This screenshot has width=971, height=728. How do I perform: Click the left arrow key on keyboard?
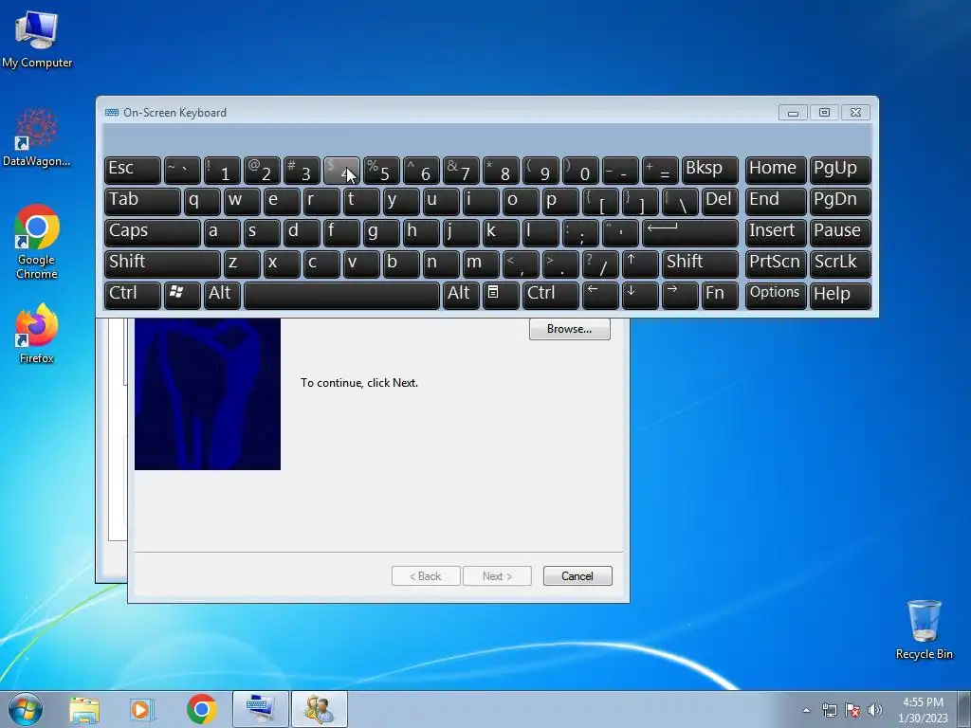(600, 295)
